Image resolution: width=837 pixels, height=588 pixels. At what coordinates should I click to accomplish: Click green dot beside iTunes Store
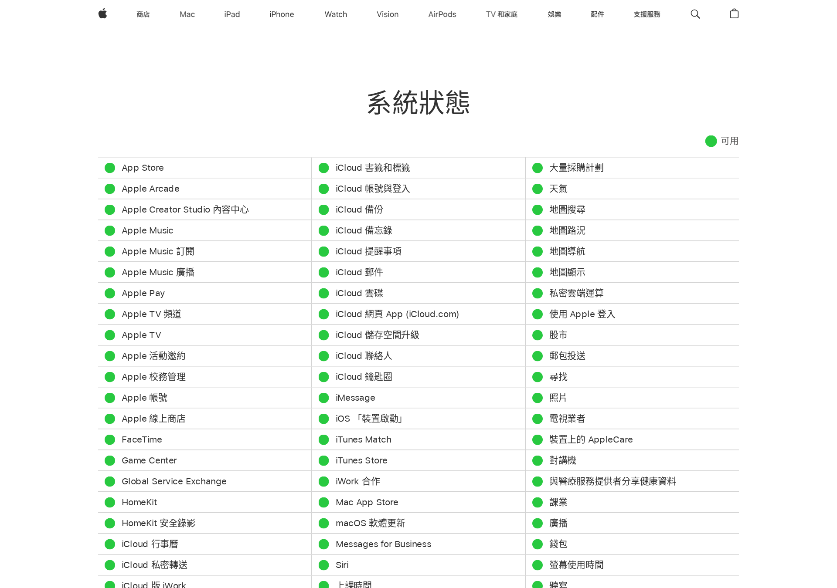(x=323, y=460)
